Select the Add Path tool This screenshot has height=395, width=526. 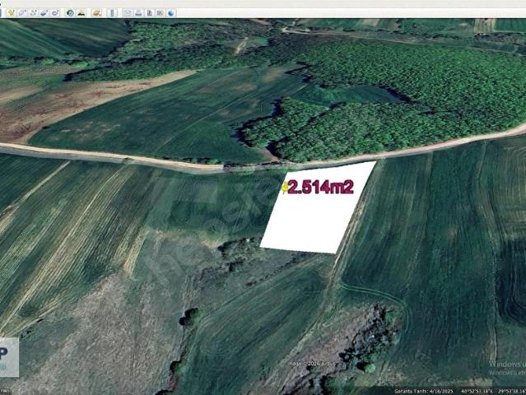point(33,12)
